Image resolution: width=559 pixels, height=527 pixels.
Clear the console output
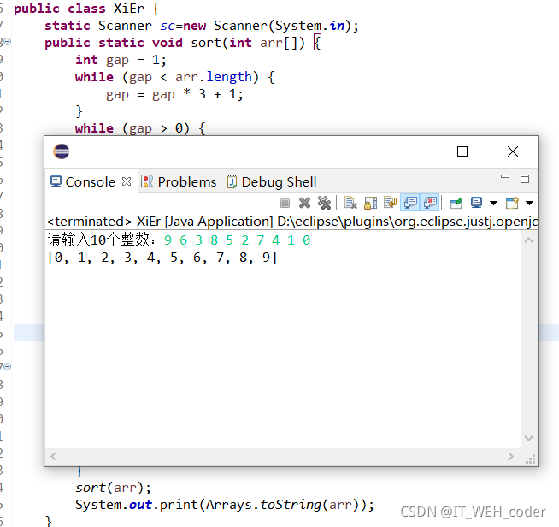(x=350, y=203)
